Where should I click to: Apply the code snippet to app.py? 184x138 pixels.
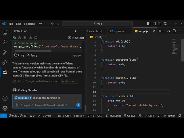(x=32, y=55)
